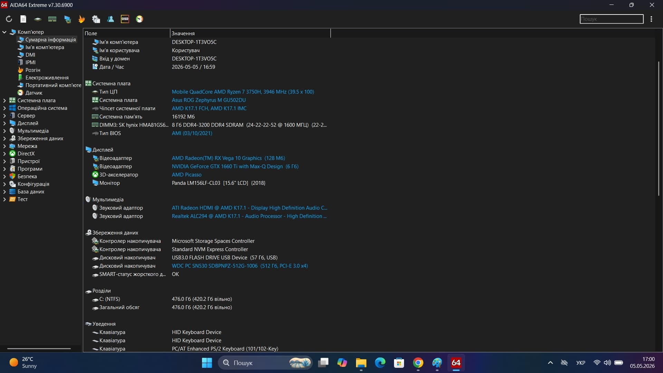Open the AMD Ryzen 7 3750H link
The width and height of the screenshot is (663, 373).
click(243, 92)
